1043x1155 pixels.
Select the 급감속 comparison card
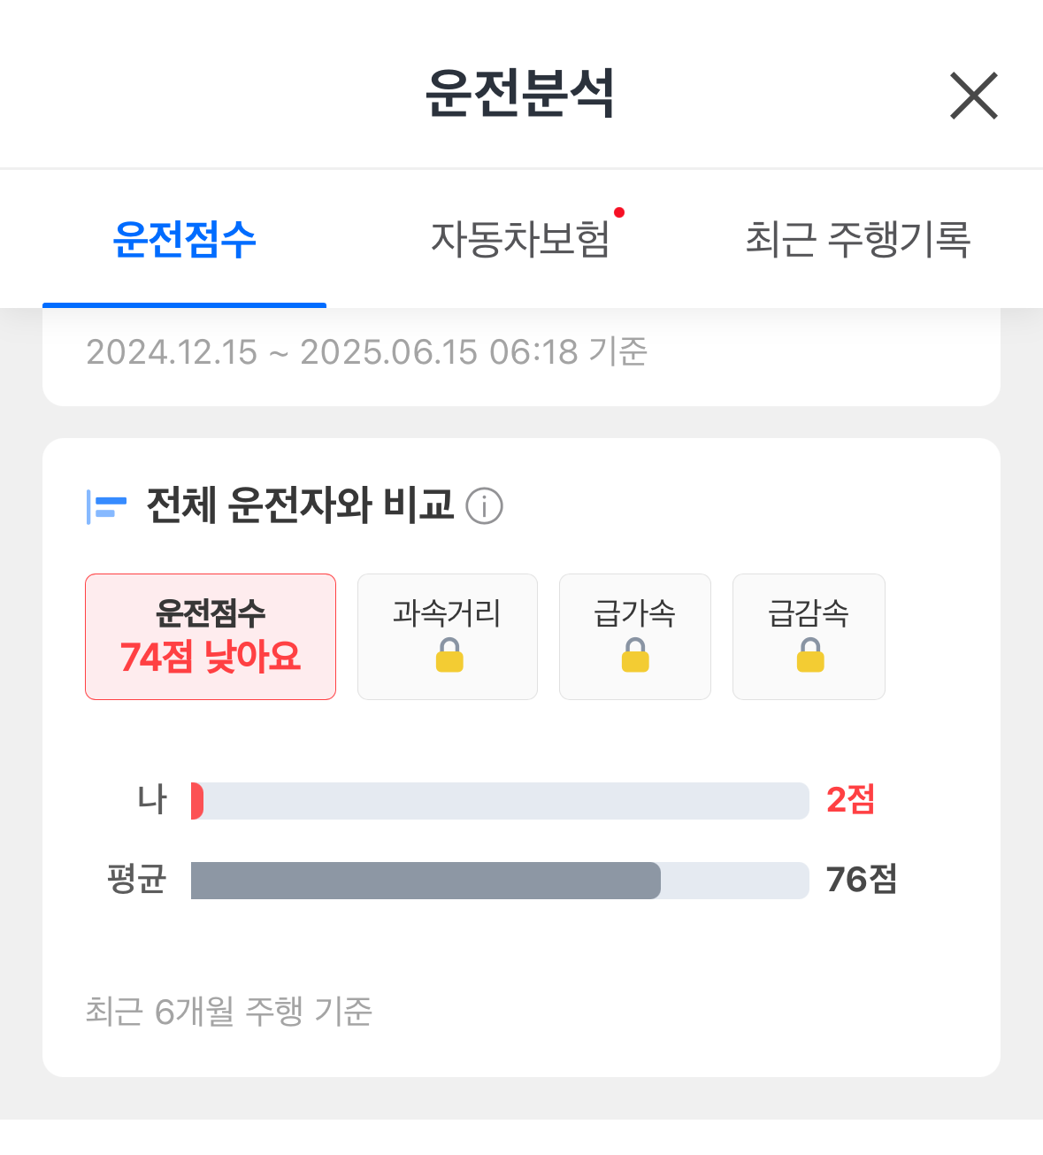pos(809,636)
